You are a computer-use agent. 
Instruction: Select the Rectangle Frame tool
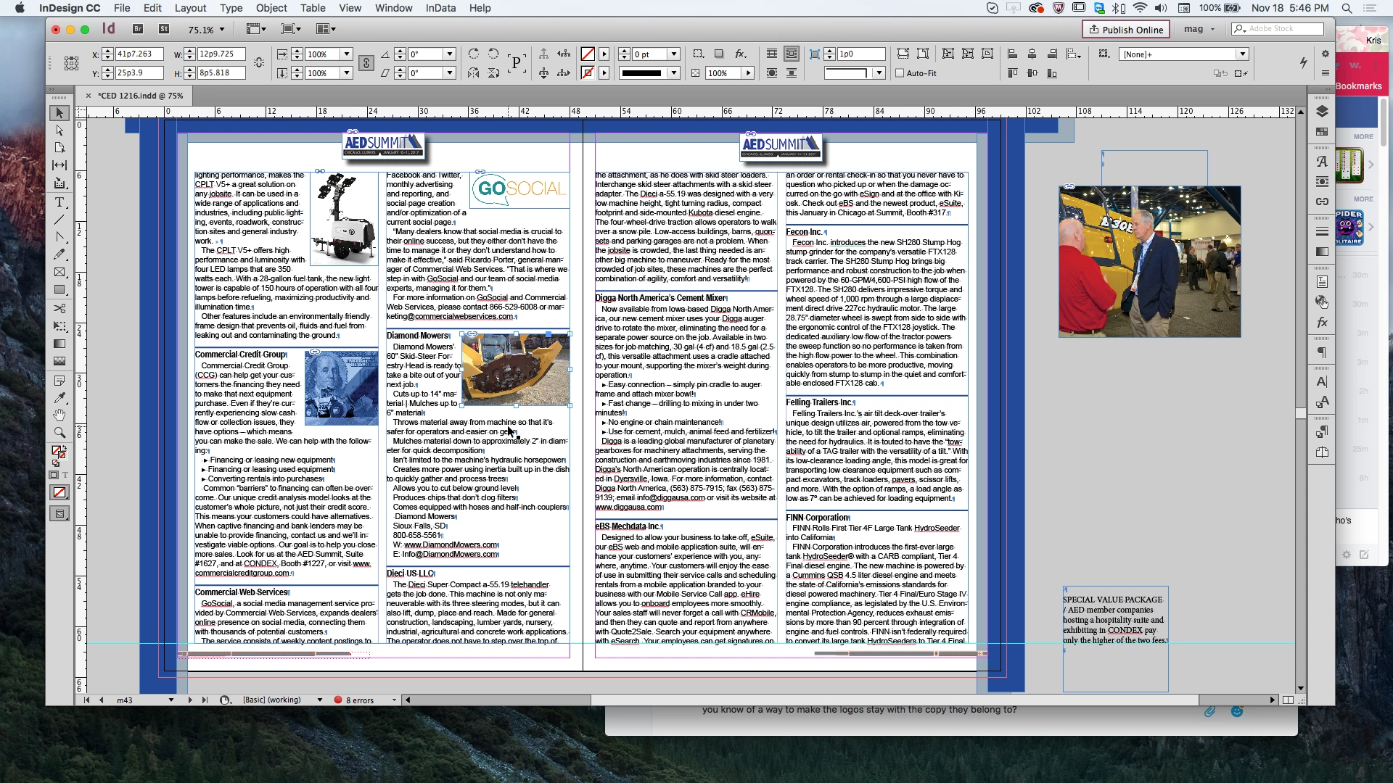[x=59, y=273]
